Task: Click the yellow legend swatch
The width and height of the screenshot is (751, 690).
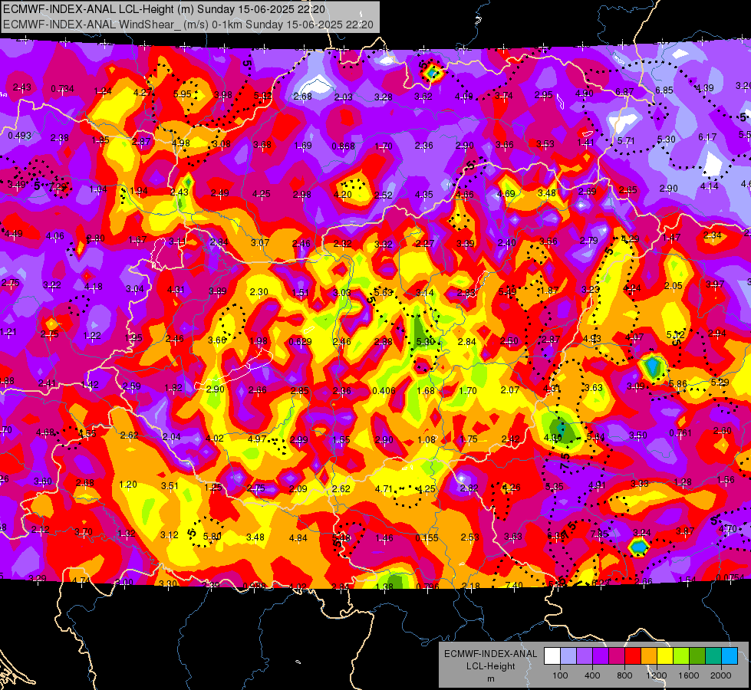Action: tap(665, 656)
